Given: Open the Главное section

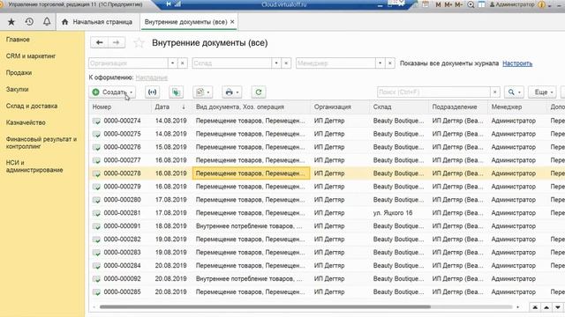Looking at the screenshot, I should click(18, 40).
